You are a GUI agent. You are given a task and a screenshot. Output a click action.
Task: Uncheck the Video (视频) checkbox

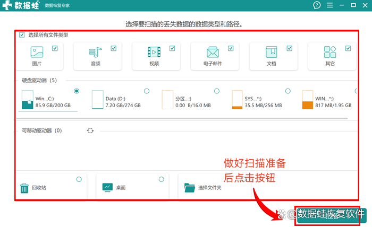(172, 48)
